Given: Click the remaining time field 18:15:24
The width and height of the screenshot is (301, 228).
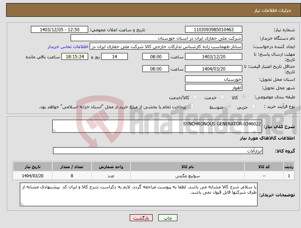Looking at the screenshot, I should tap(75, 56).
